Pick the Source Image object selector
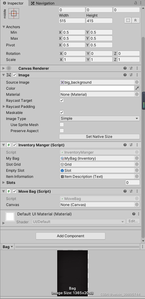Screen dimensions: 145x299 point(137,82)
